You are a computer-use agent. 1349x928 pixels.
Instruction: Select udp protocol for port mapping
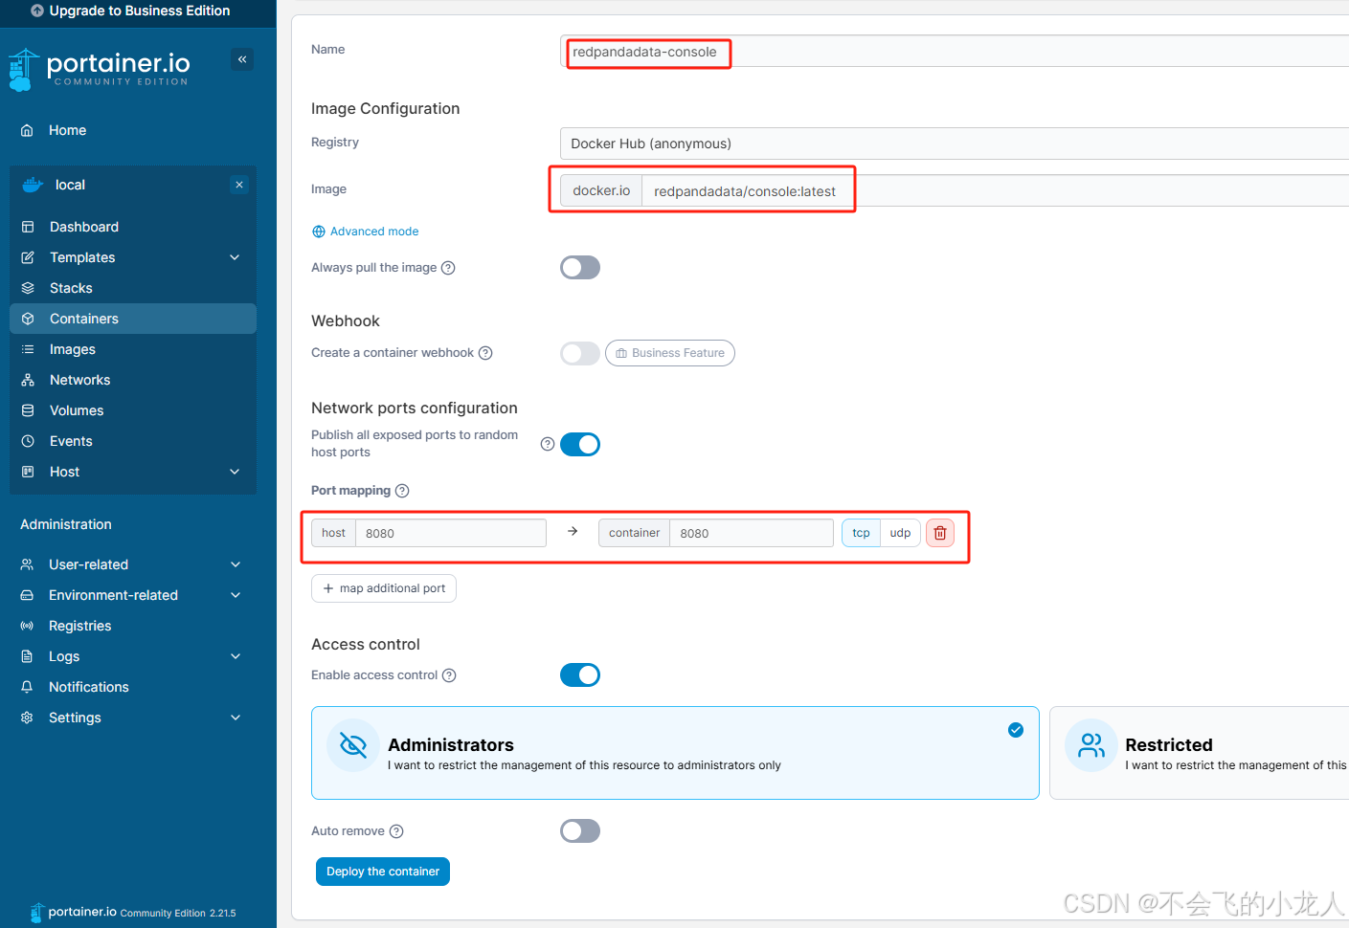900,533
